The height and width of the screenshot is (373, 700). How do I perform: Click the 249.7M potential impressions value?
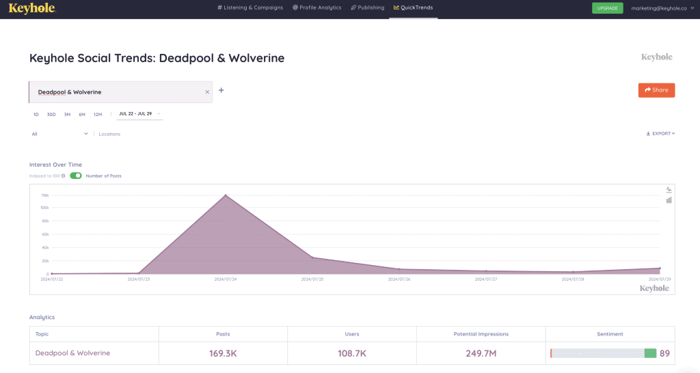(481, 353)
